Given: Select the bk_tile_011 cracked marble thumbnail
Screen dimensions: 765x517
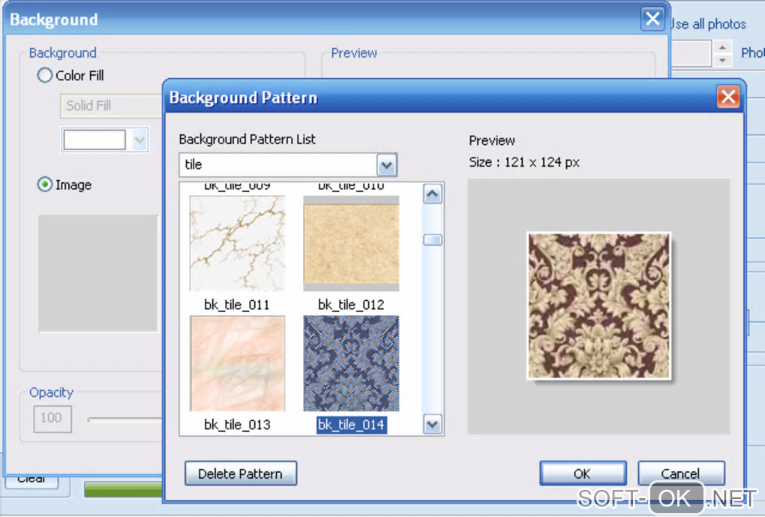Looking at the screenshot, I should tap(237, 243).
